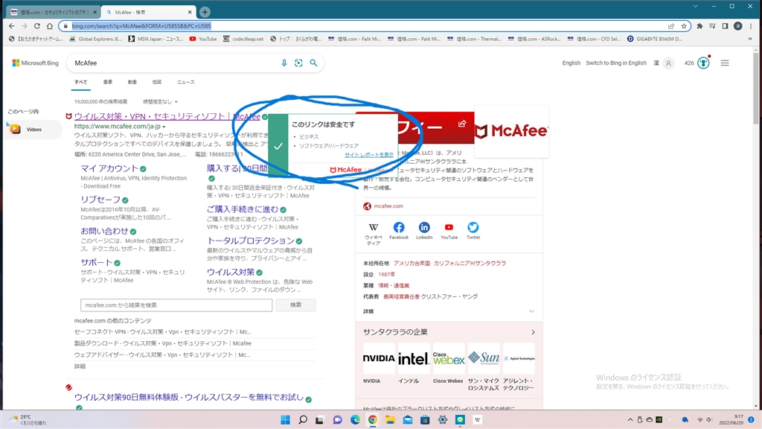
Task: Open the Cisco Webex company thumbnail
Action: tap(448, 363)
